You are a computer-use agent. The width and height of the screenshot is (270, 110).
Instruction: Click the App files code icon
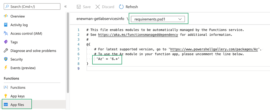[6, 105]
